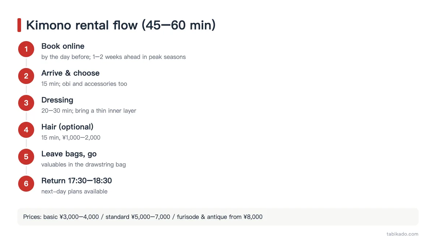This screenshot has width=436, height=252.
Task: Click the Arrive & choose heading
Action: click(x=70, y=73)
